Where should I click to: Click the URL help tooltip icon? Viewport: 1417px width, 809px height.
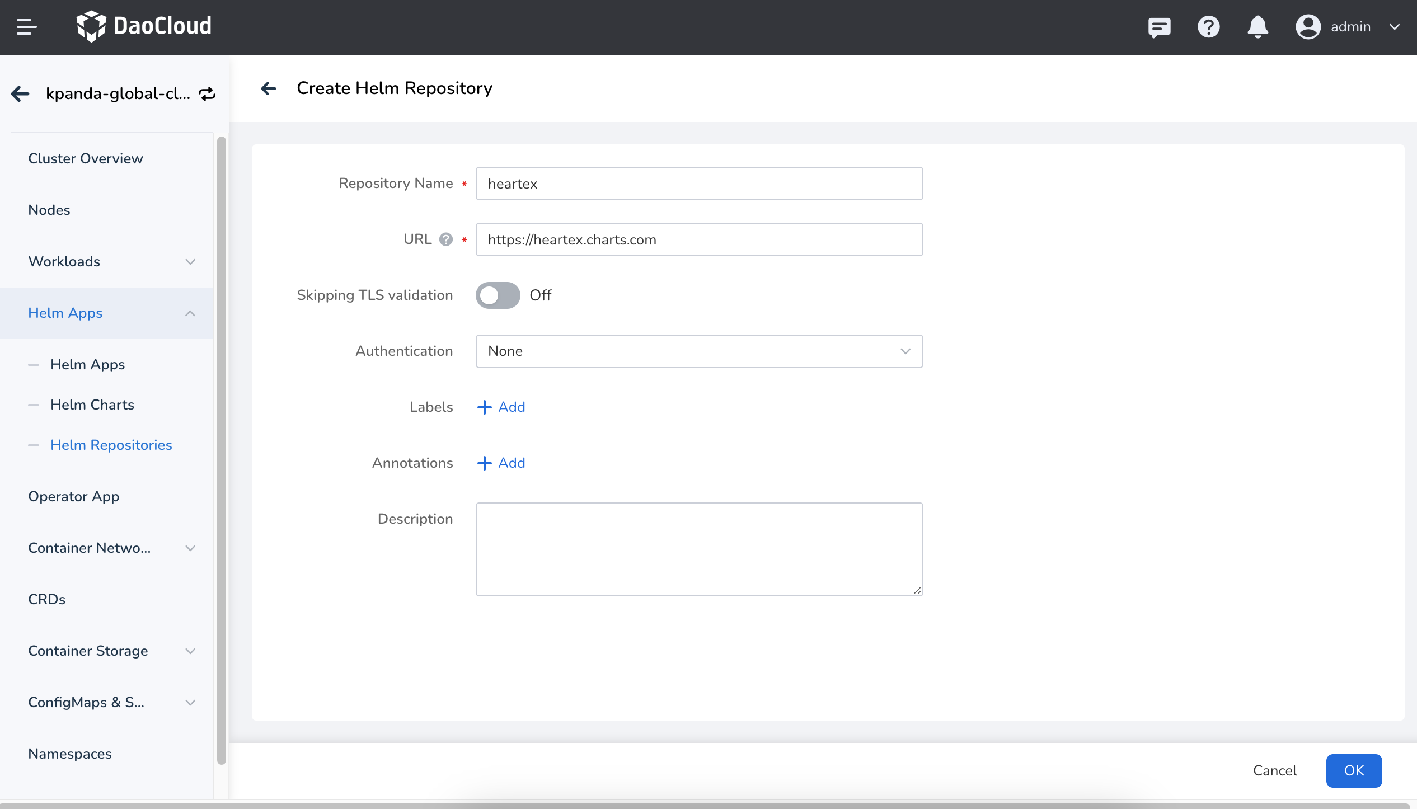tap(445, 239)
